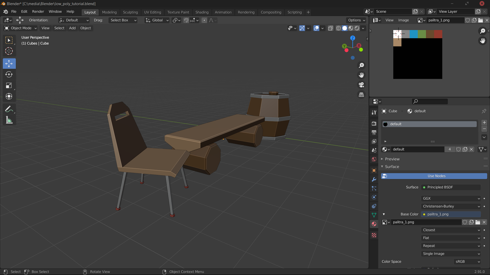Open the Object properties tab
490x275 pixels.
pyautogui.click(x=374, y=170)
